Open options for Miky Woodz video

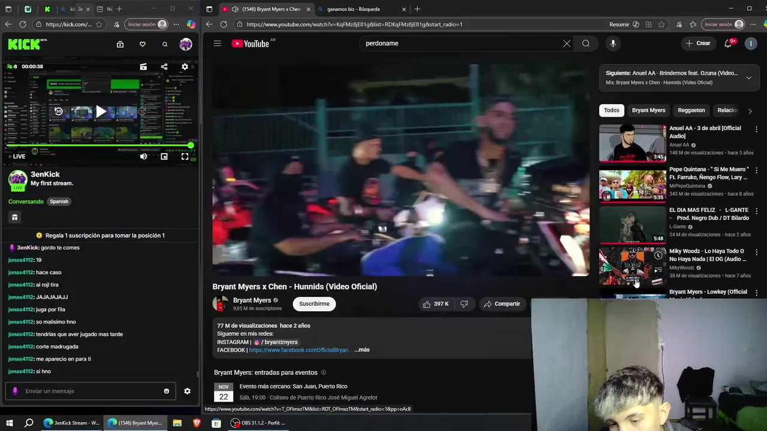(x=756, y=253)
